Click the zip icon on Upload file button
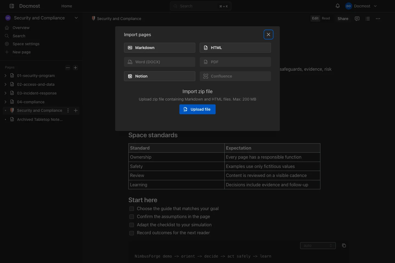 coord(185,109)
